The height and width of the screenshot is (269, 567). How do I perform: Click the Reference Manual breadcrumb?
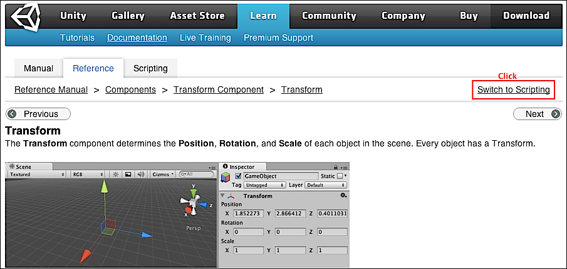(51, 89)
